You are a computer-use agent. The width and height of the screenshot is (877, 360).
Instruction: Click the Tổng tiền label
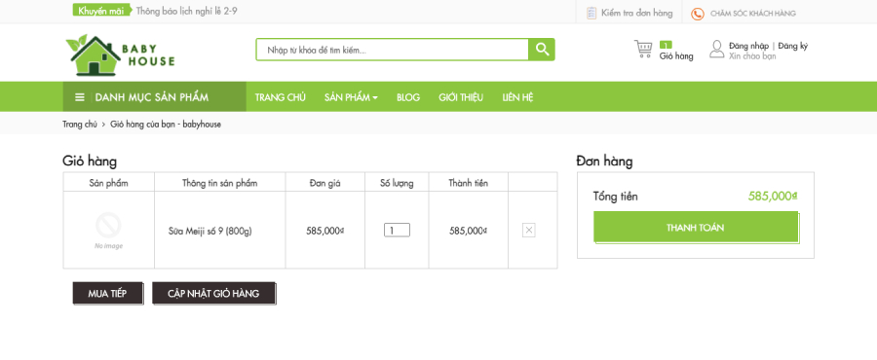click(x=615, y=197)
